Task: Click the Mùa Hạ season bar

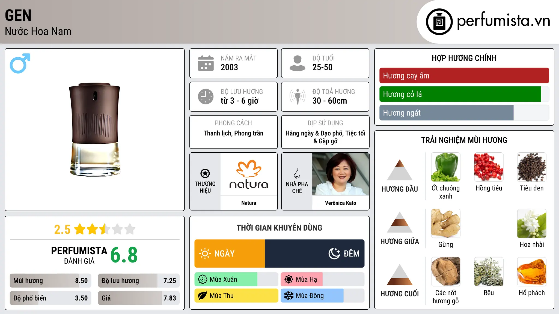Action: 323,279
